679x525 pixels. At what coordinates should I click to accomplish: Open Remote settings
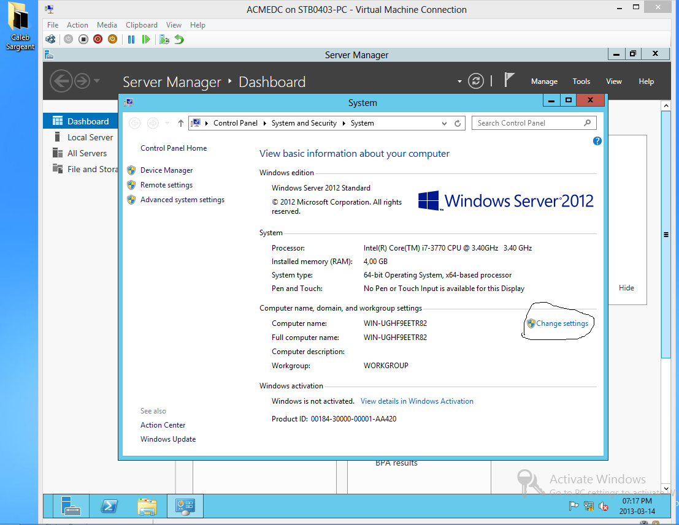(167, 185)
